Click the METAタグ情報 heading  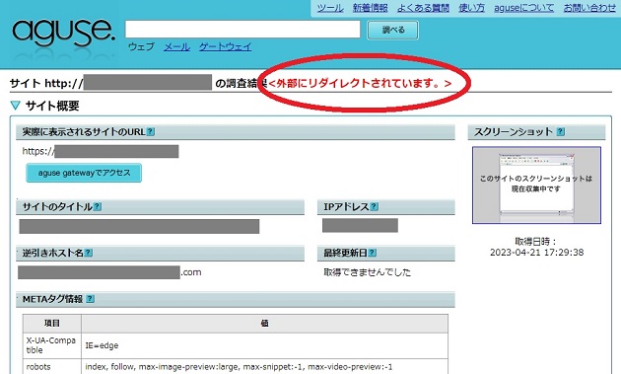52,299
